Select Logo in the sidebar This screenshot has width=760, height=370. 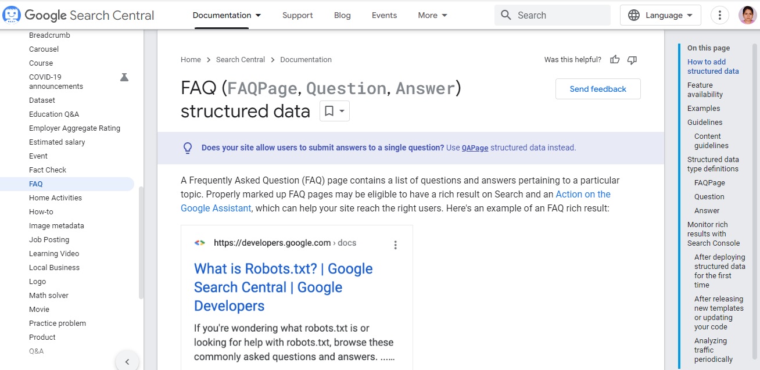(x=37, y=282)
